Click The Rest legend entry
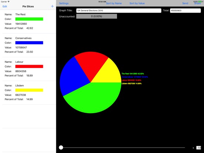Screen dimensions: 204x153 click(x=133, y=74)
